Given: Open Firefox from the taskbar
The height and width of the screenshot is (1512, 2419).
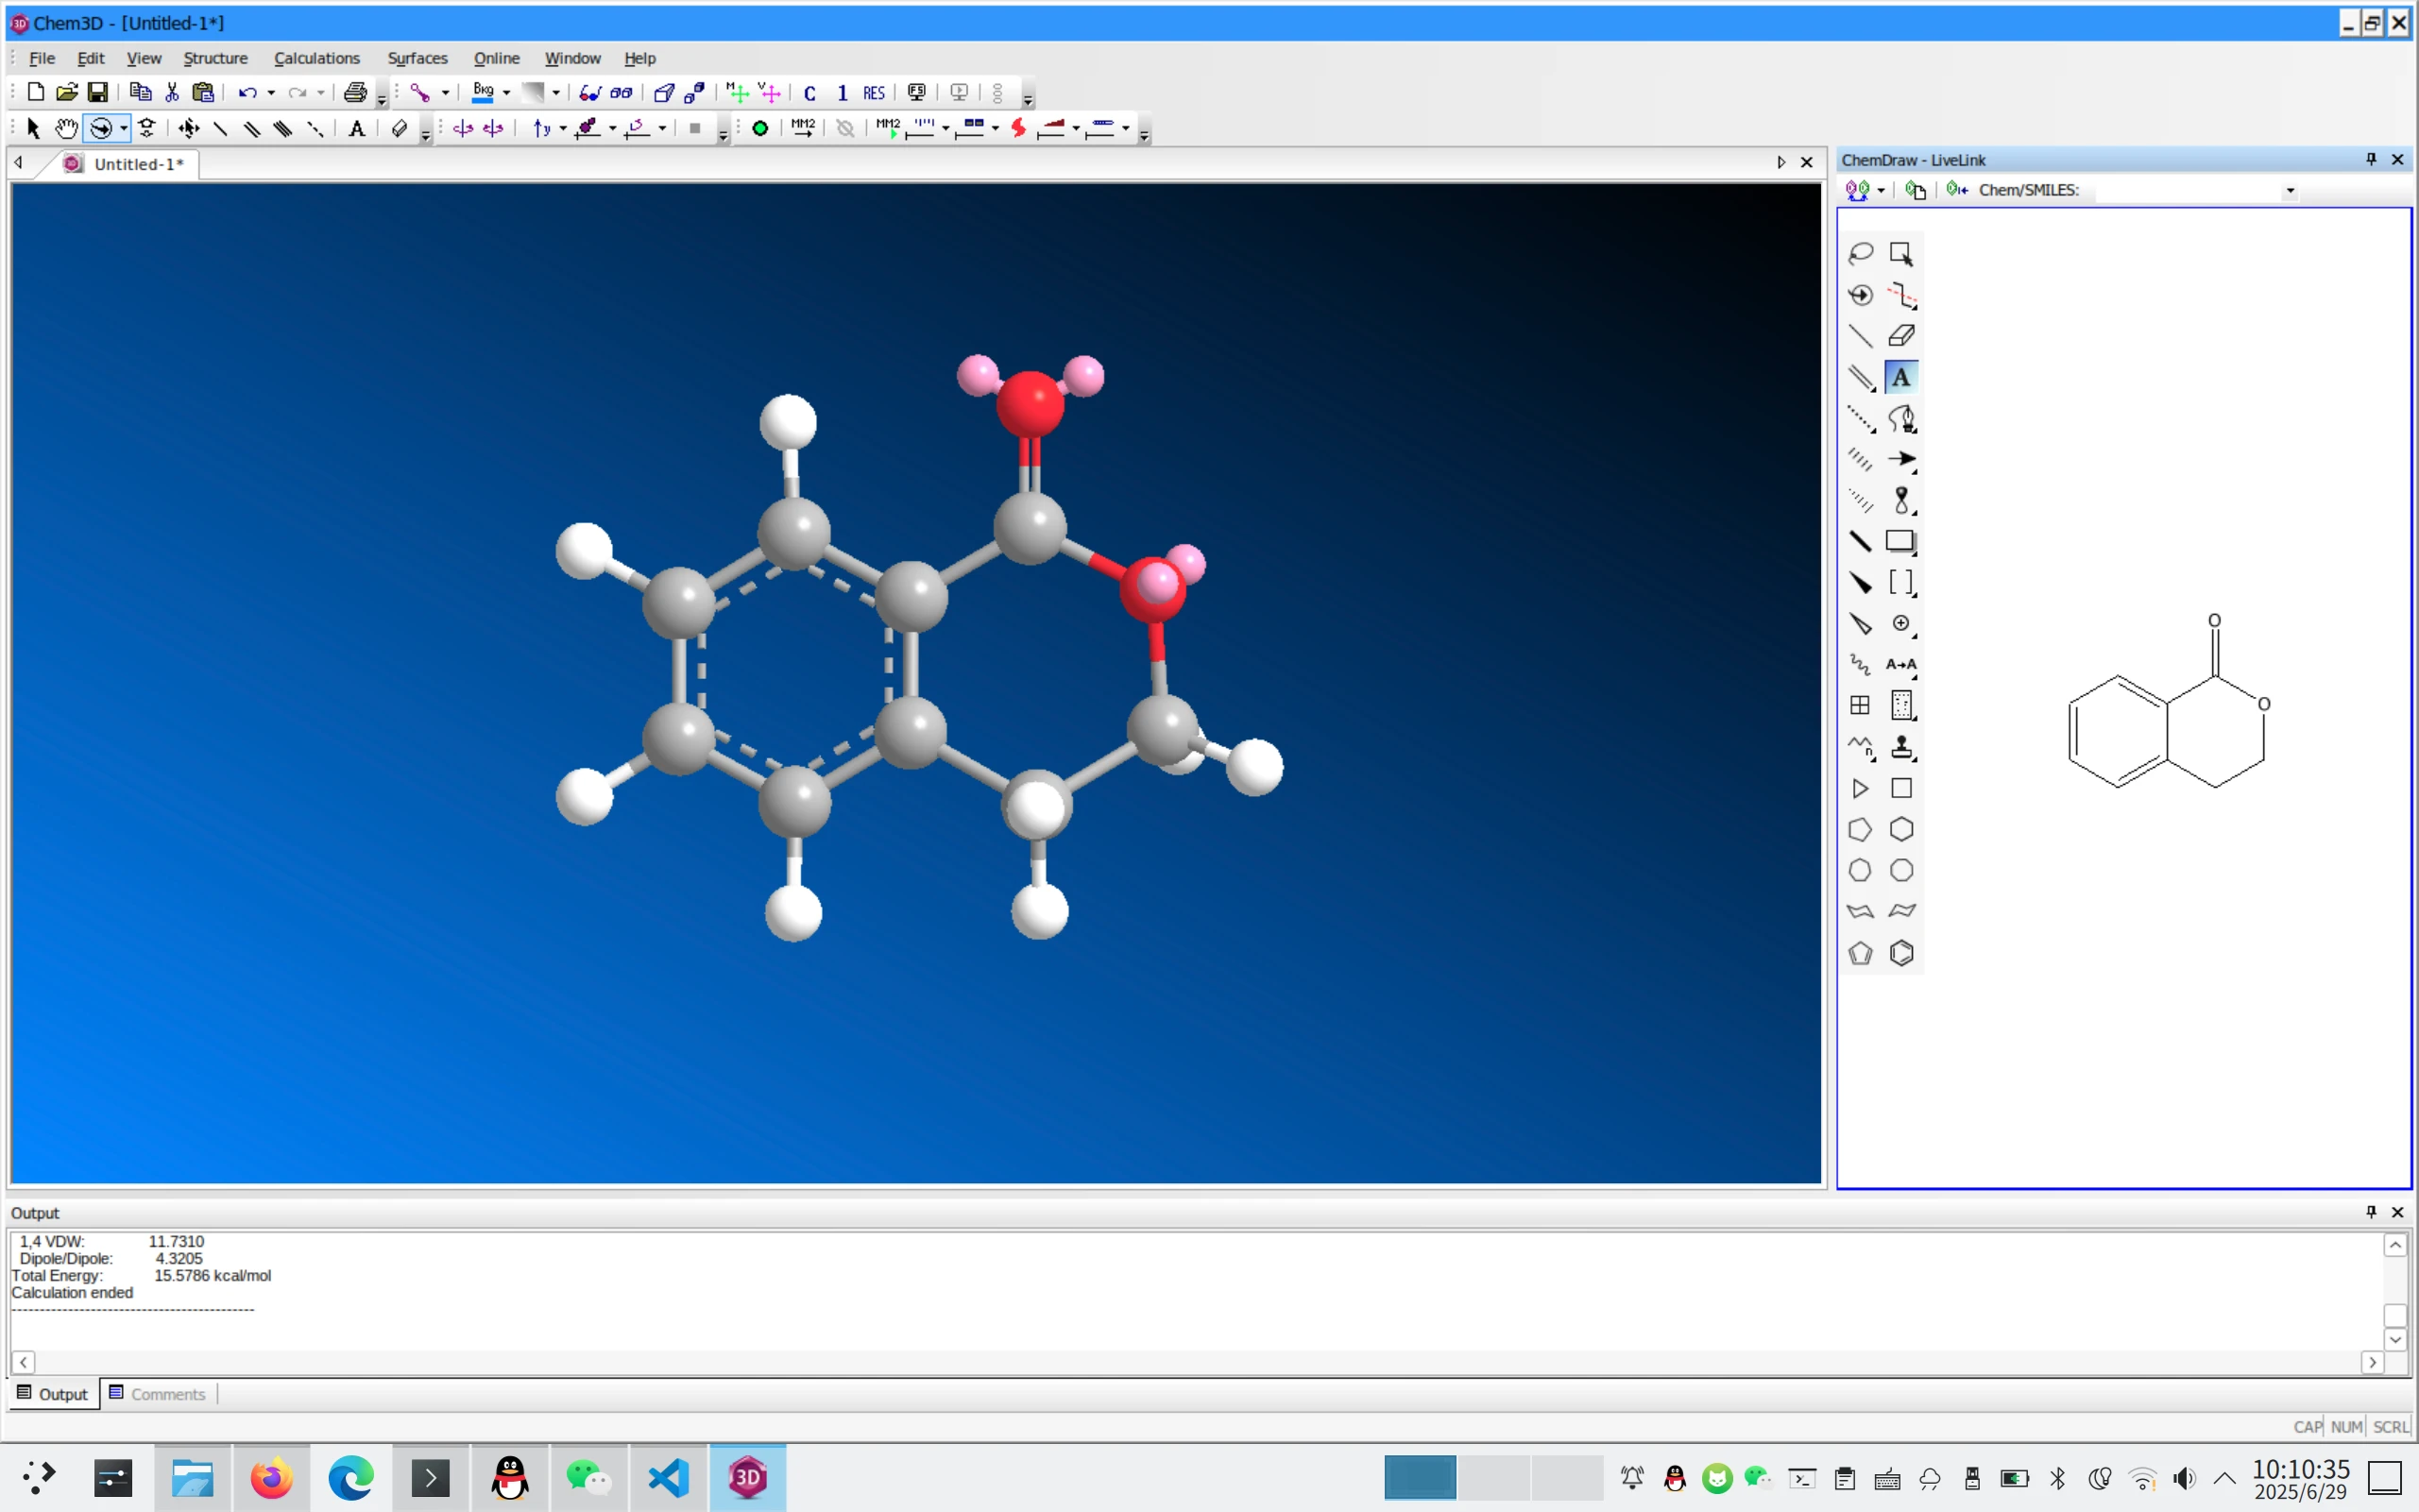Looking at the screenshot, I should tap(271, 1477).
